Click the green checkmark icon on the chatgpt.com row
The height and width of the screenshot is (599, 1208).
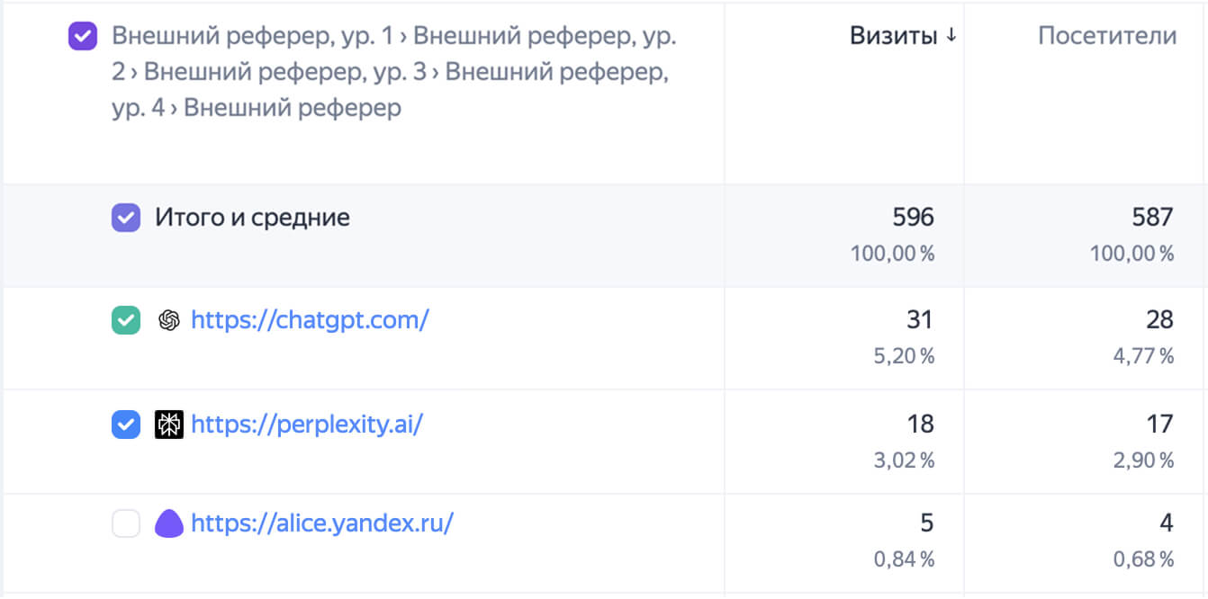126,320
